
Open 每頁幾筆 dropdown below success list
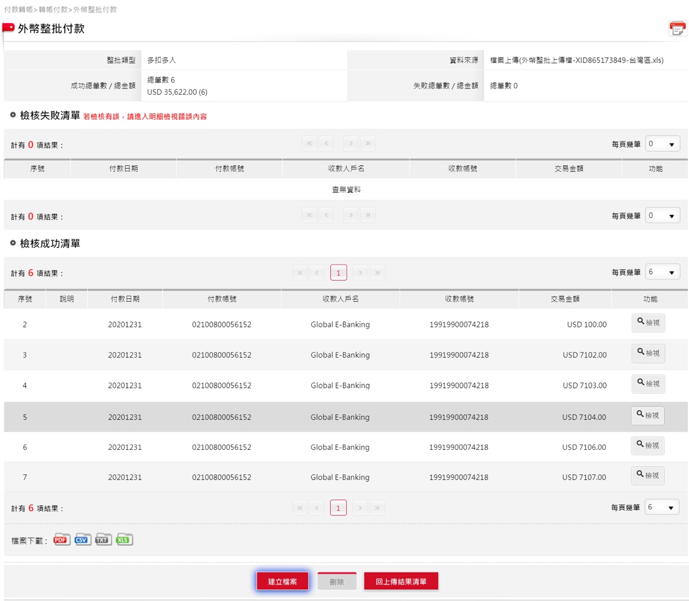point(662,507)
